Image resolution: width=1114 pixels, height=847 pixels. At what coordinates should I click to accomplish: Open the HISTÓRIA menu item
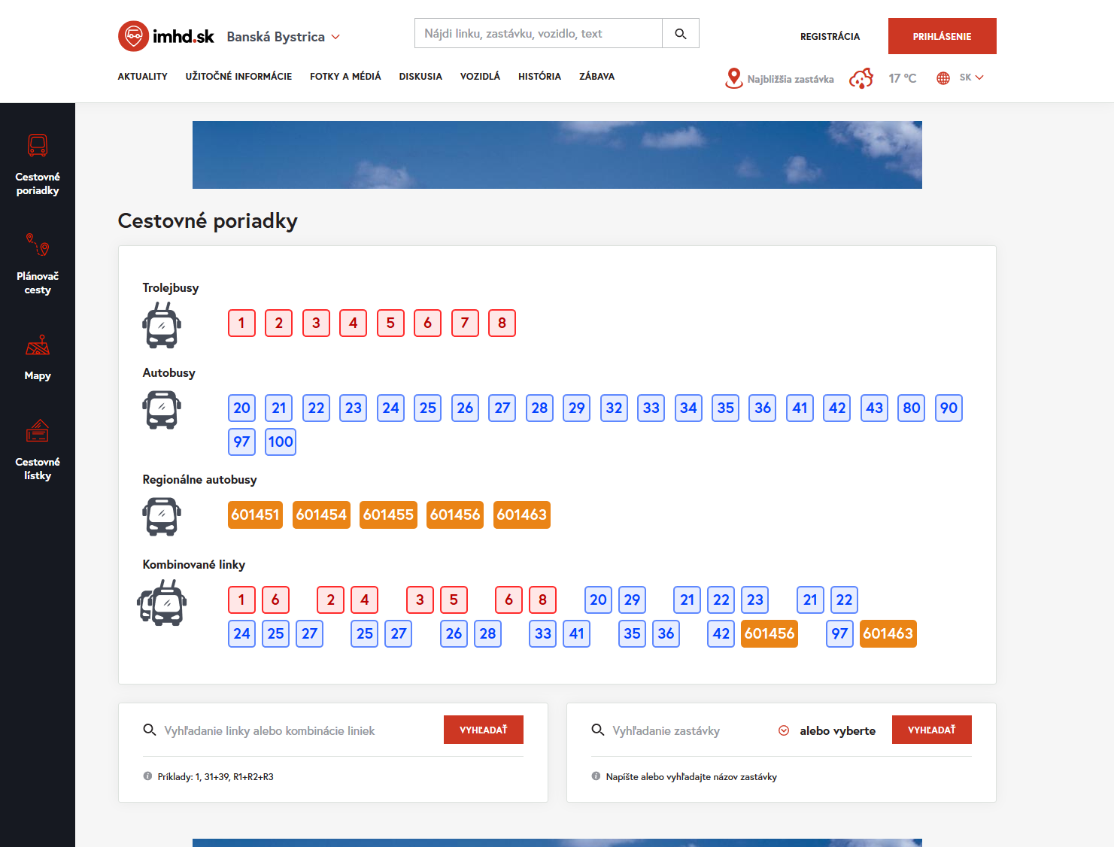[539, 77]
